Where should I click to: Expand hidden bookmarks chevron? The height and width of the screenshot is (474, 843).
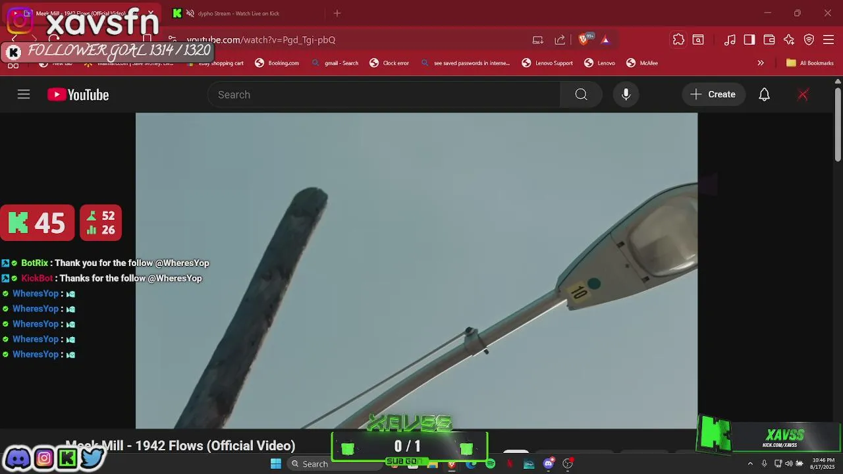tap(761, 63)
